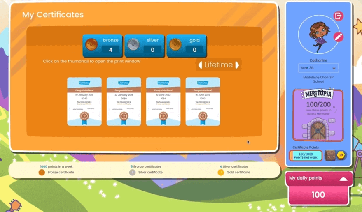Click the bronze counter tile showing 4

click(103, 46)
